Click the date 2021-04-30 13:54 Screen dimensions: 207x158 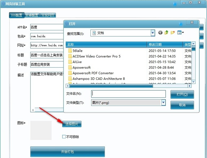162,73
